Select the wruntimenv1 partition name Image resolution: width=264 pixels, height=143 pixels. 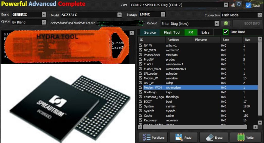[174, 64]
